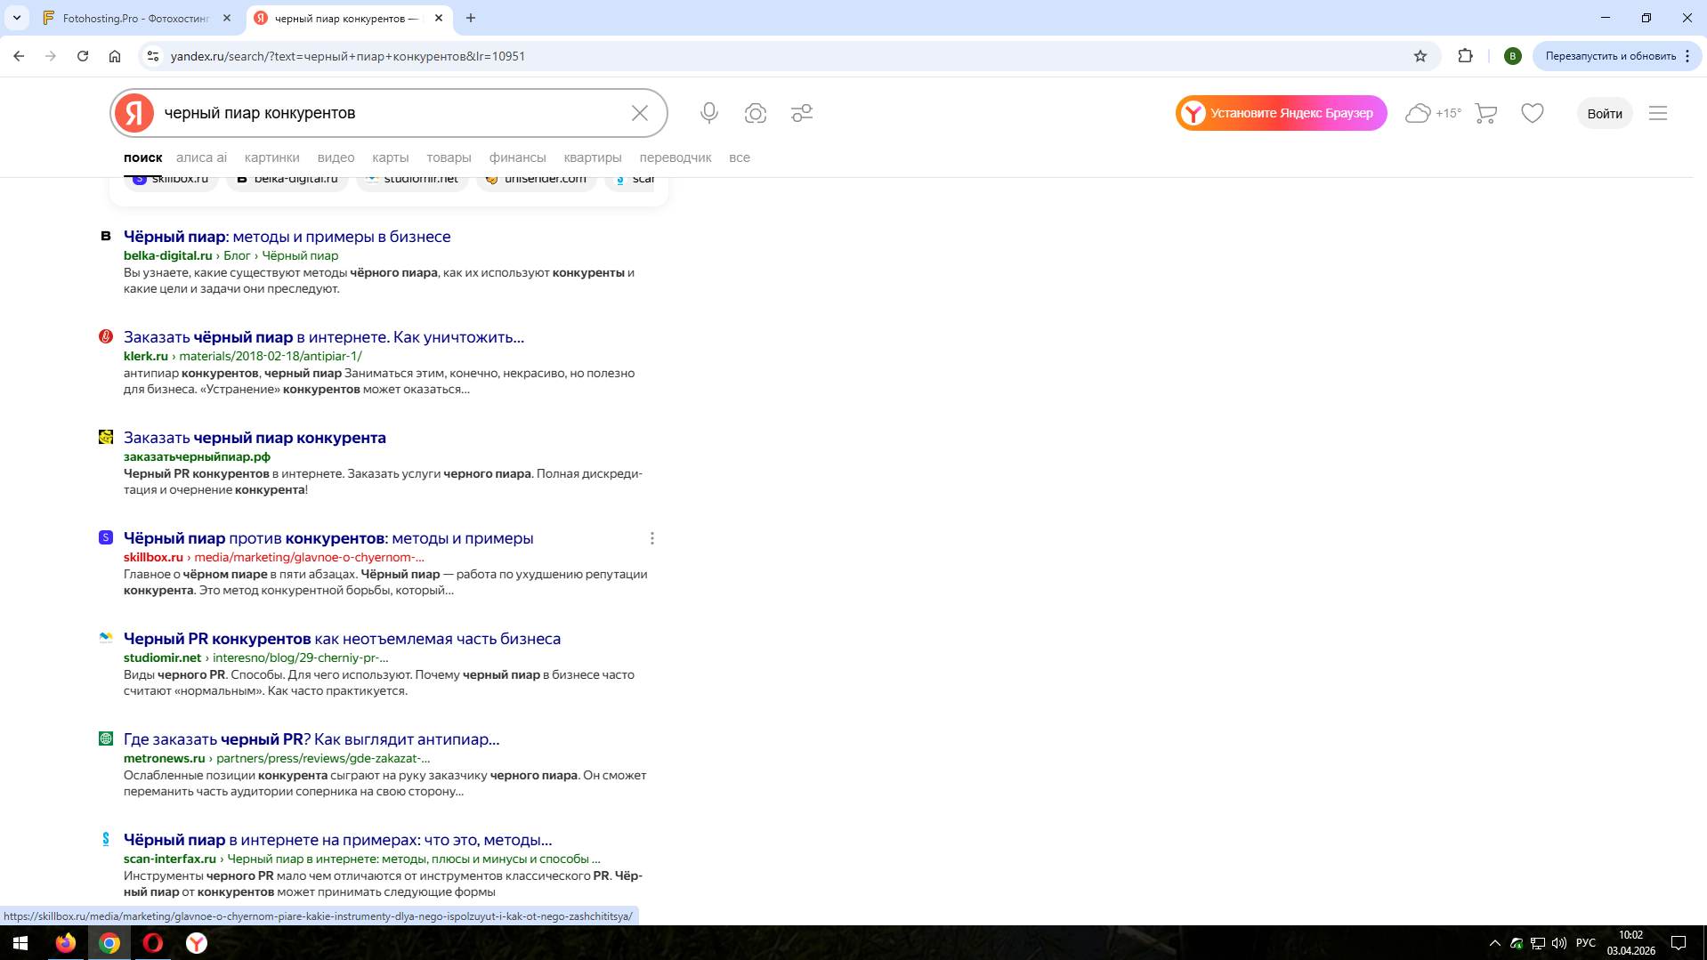Image resolution: width=1707 pixels, height=960 pixels.
Task: Click the studiomir.net domain link
Action: point(162,657)
